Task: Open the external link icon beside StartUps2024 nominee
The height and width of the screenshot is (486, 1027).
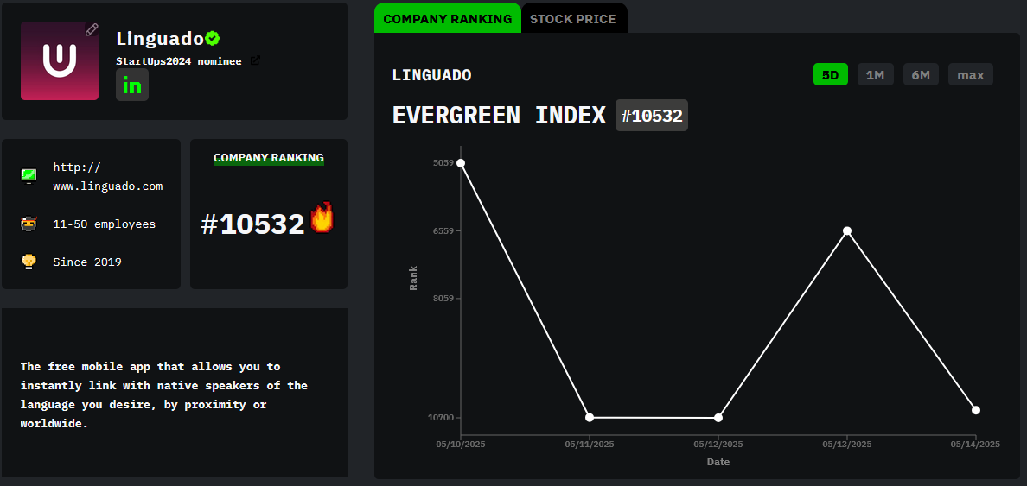Action: click(255, 60)
